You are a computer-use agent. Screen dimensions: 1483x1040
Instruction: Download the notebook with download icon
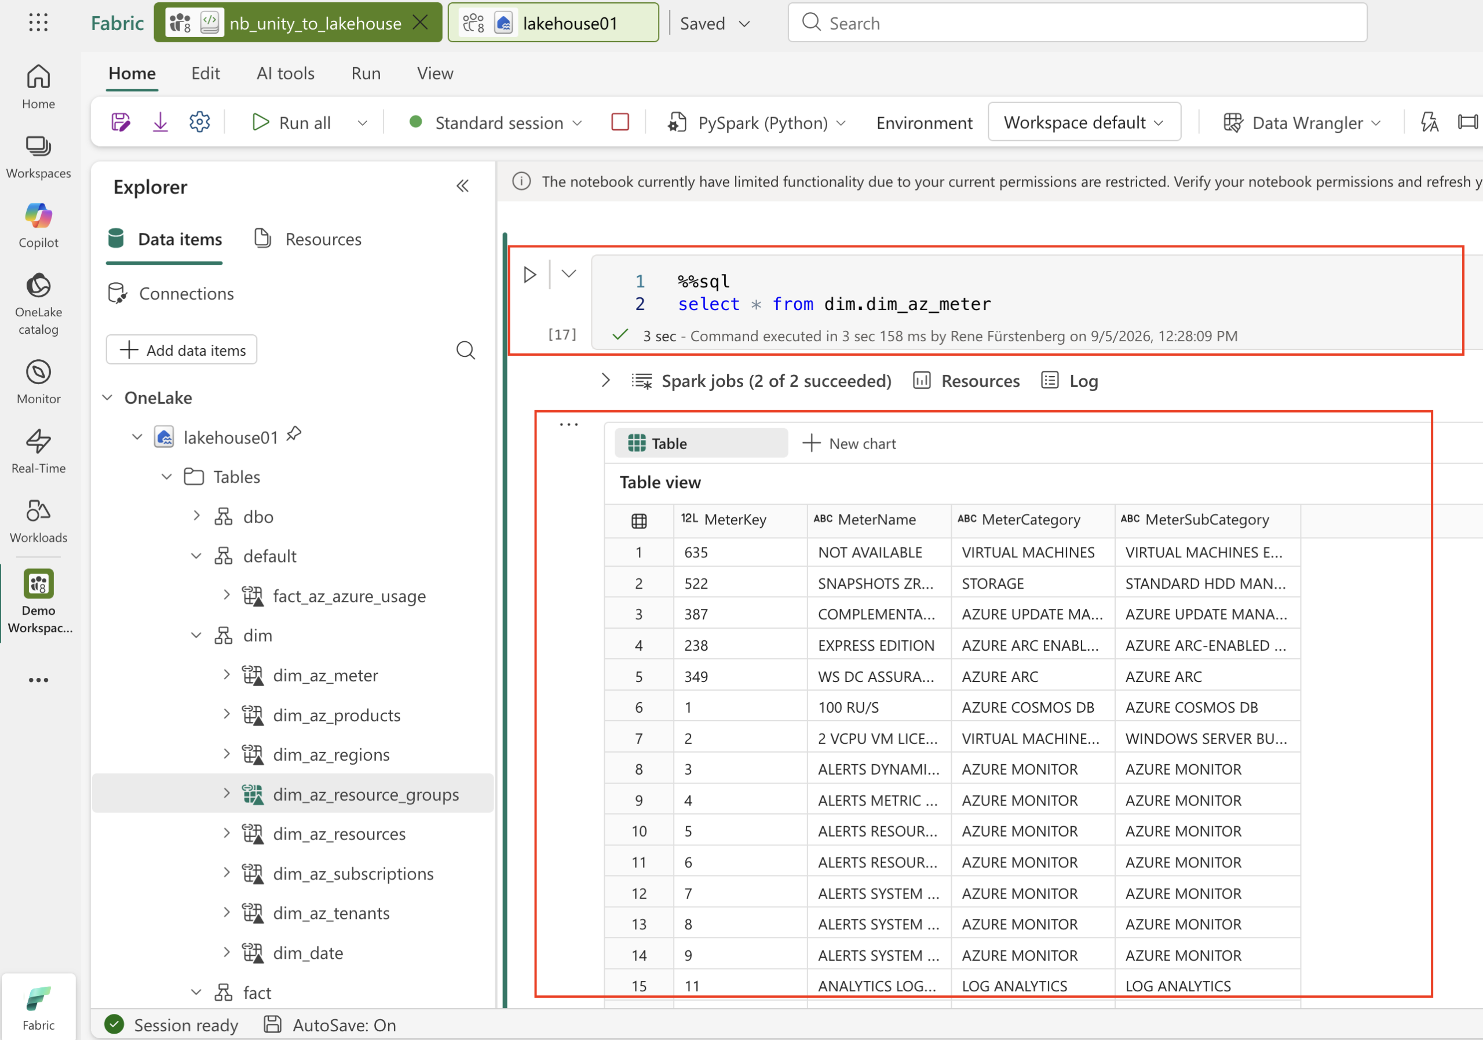point(160,122)
